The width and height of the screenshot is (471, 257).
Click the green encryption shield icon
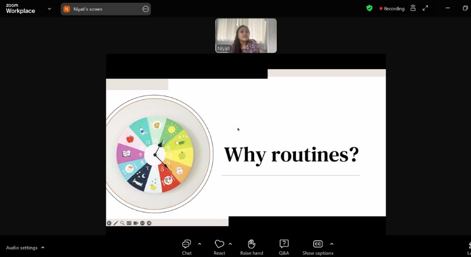369,9
